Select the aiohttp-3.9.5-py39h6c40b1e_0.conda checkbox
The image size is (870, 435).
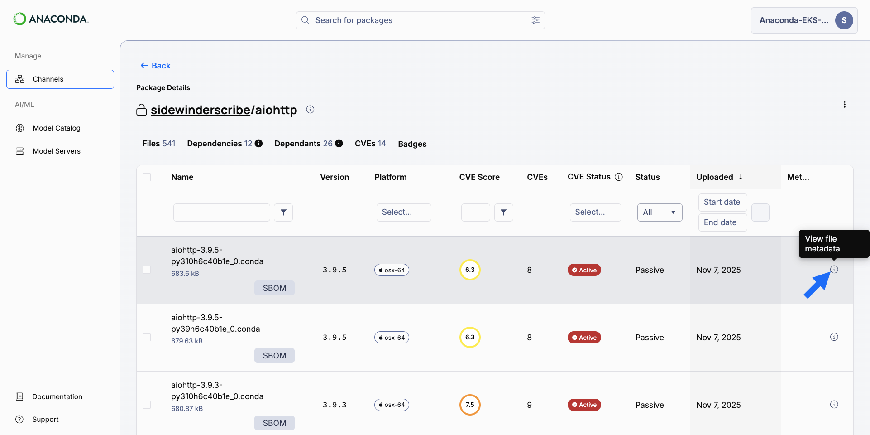point(147,338)
